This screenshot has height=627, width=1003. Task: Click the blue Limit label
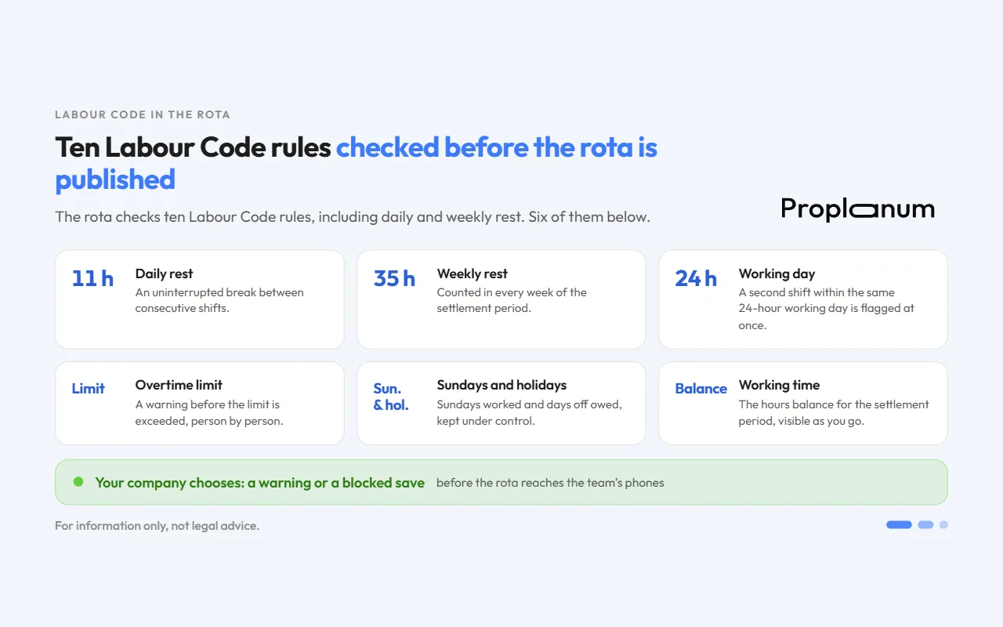tap(89, 389)
